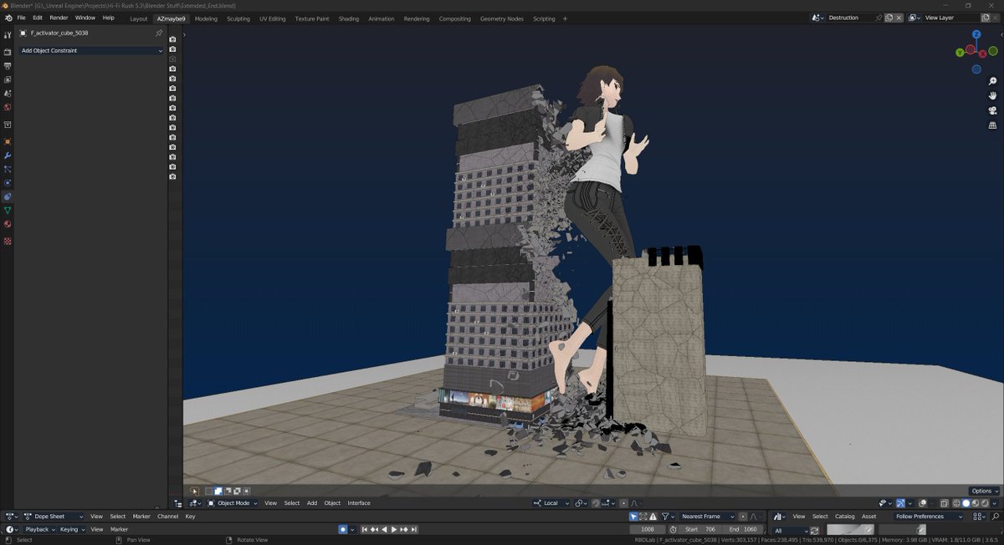This screenshot has width=1004, height=545.
Task: Toggle X-ray mode in viewport
Action: 944,503
